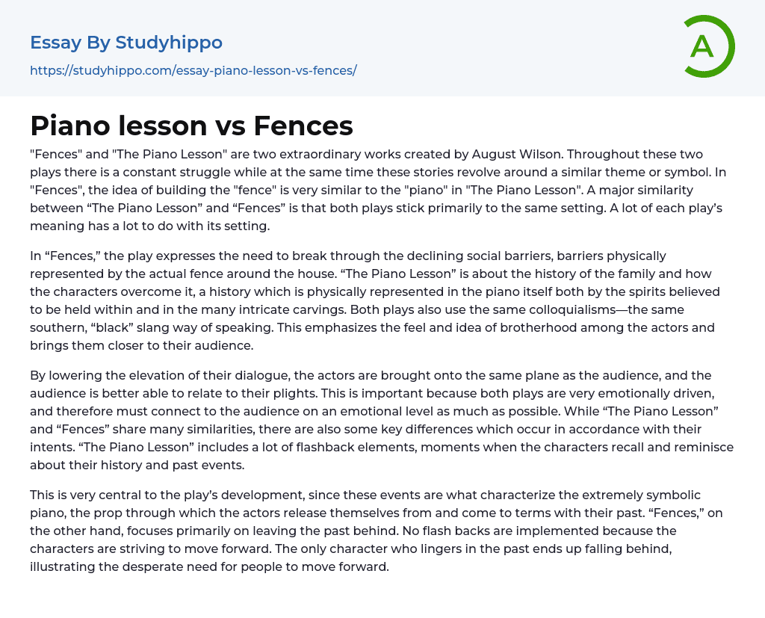Click the paragraph starting "By lowering the elevation"
The height and width of the screenshot is (618, 765).
381,419
